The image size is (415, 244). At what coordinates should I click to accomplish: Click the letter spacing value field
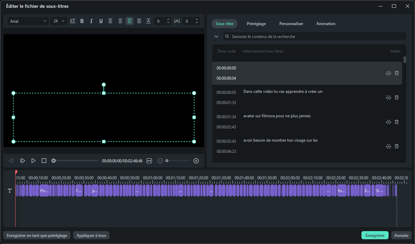188,21
